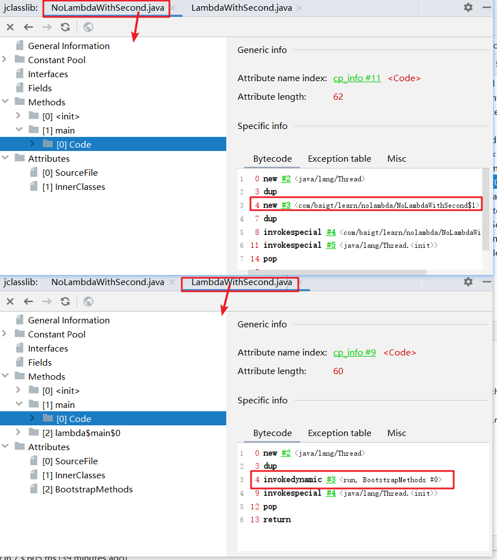Expand [0] <init> method in bottom tree
The height and width of the screenshot is (560, 497).
coord(18,390)
